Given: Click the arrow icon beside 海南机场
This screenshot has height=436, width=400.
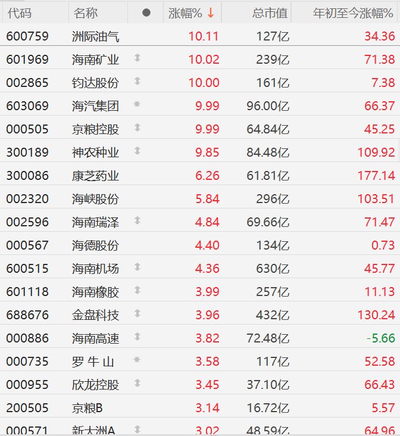Looking at the screenshot, I should 137,267.
